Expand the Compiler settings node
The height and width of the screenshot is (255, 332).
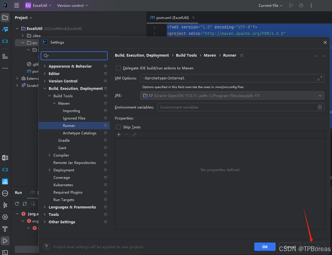[49, 155]
